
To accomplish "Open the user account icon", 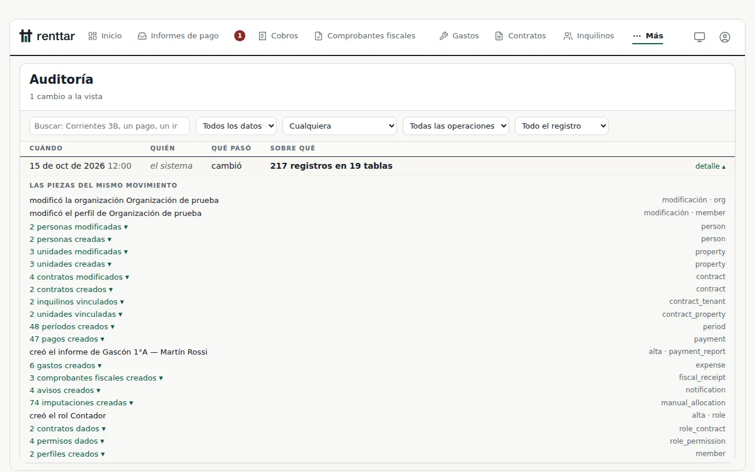I will point(725,37).
